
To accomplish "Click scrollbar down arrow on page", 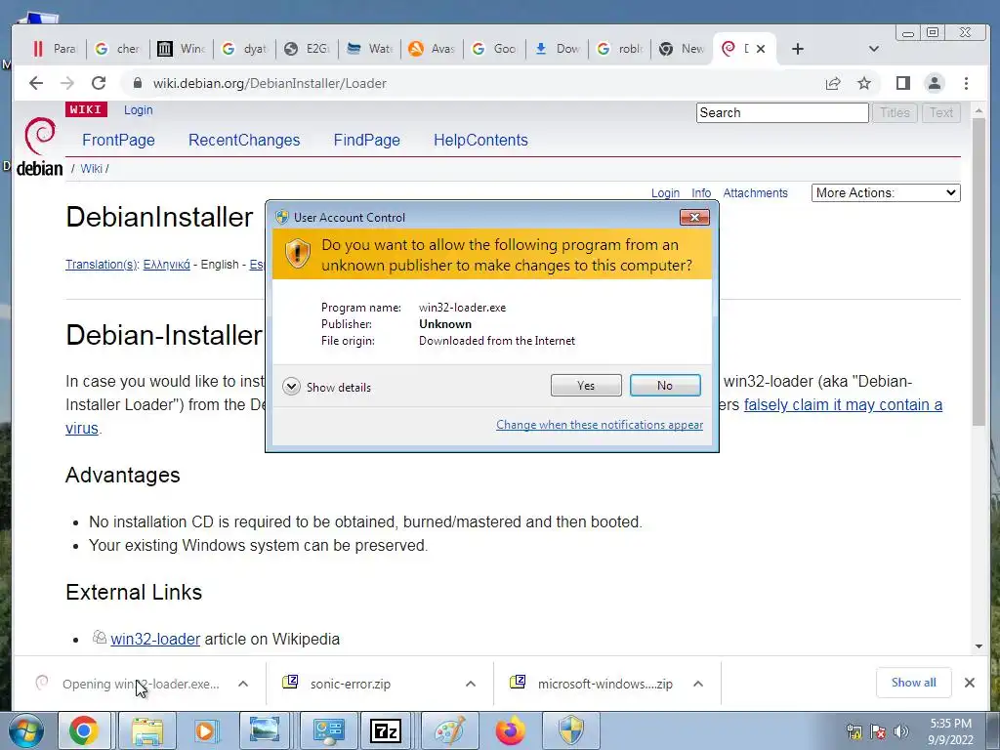I will (979, 646).
